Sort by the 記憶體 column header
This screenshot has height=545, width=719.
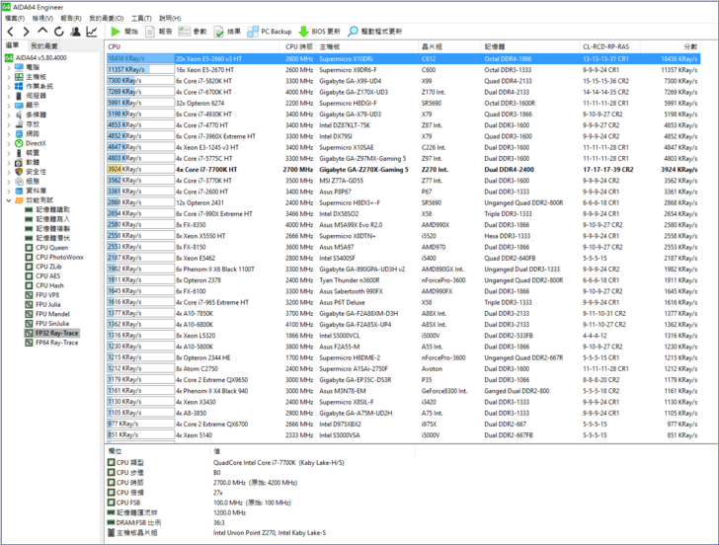(494, 46)
